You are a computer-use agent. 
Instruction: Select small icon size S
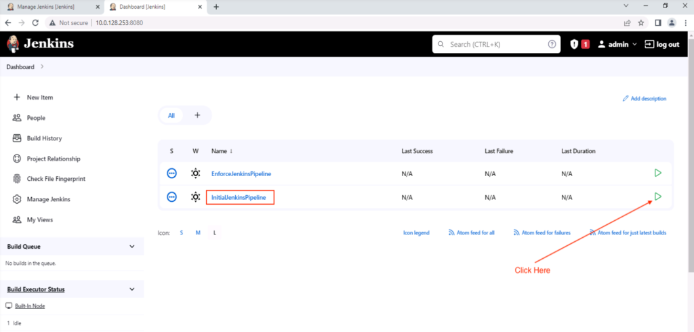[x=182, y=232]
